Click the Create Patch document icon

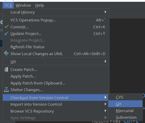pos(6,69)
